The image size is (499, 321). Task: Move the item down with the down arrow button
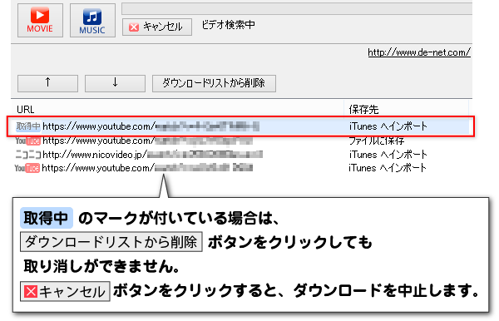click(x=116, y=83)
